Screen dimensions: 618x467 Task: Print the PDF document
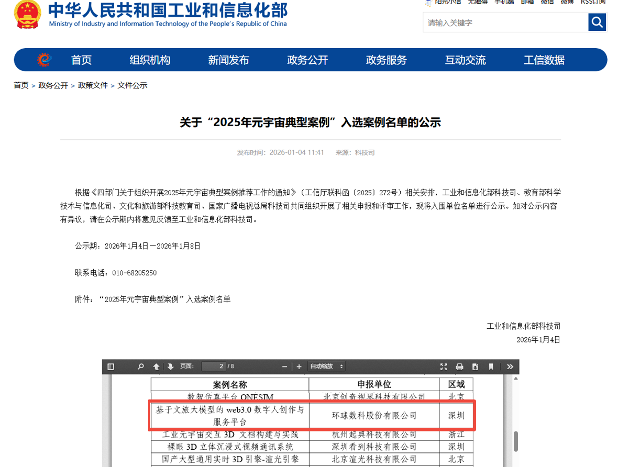[x=459, y=366]
